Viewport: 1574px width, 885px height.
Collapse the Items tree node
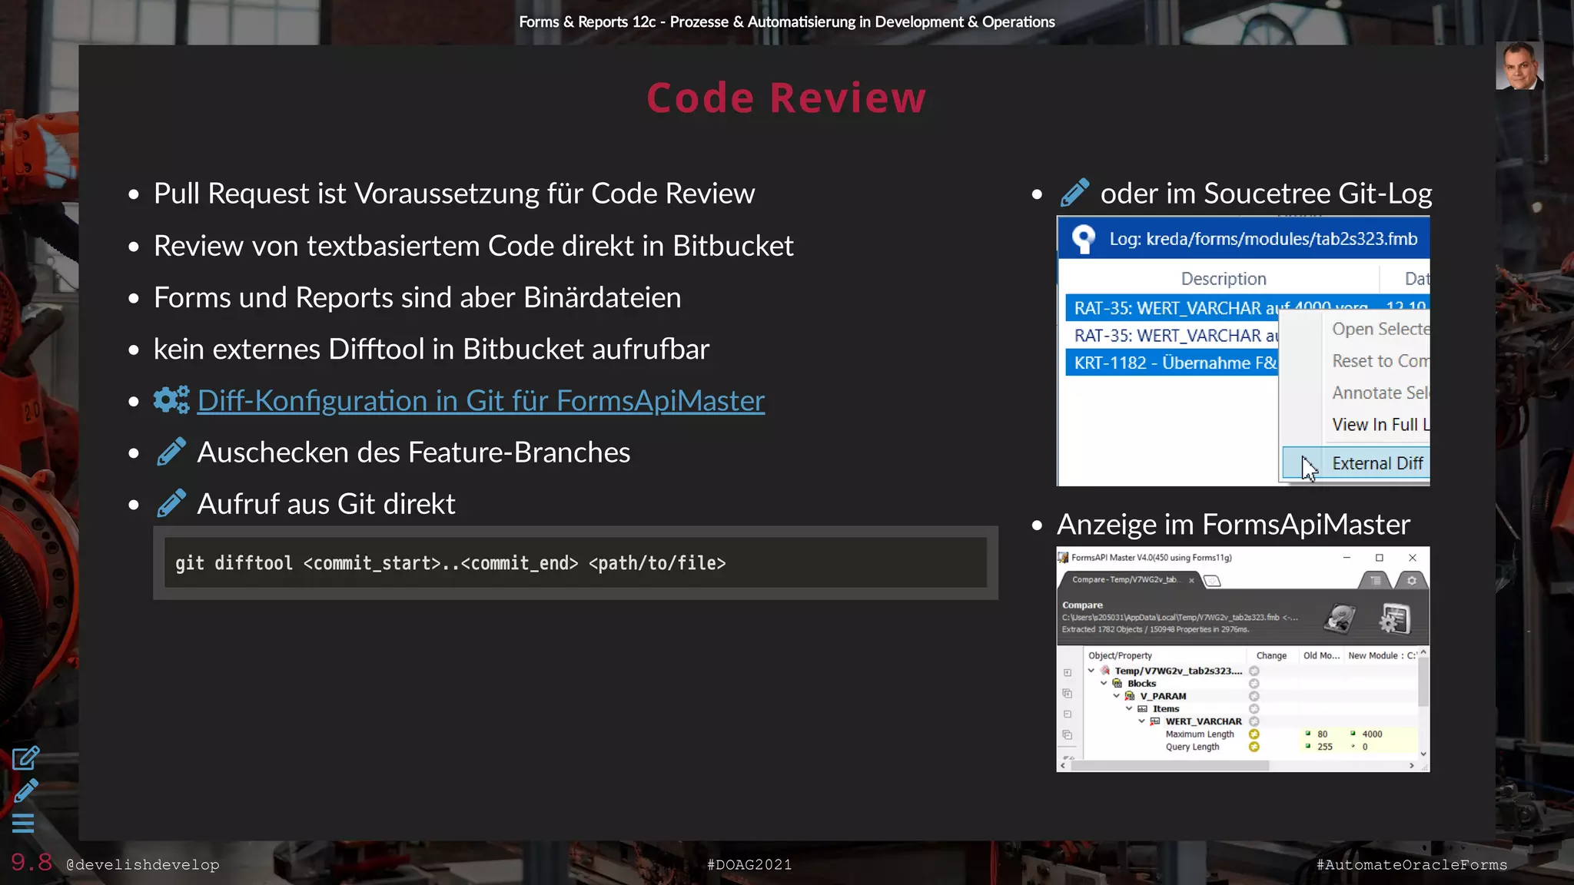(1129, 708)
